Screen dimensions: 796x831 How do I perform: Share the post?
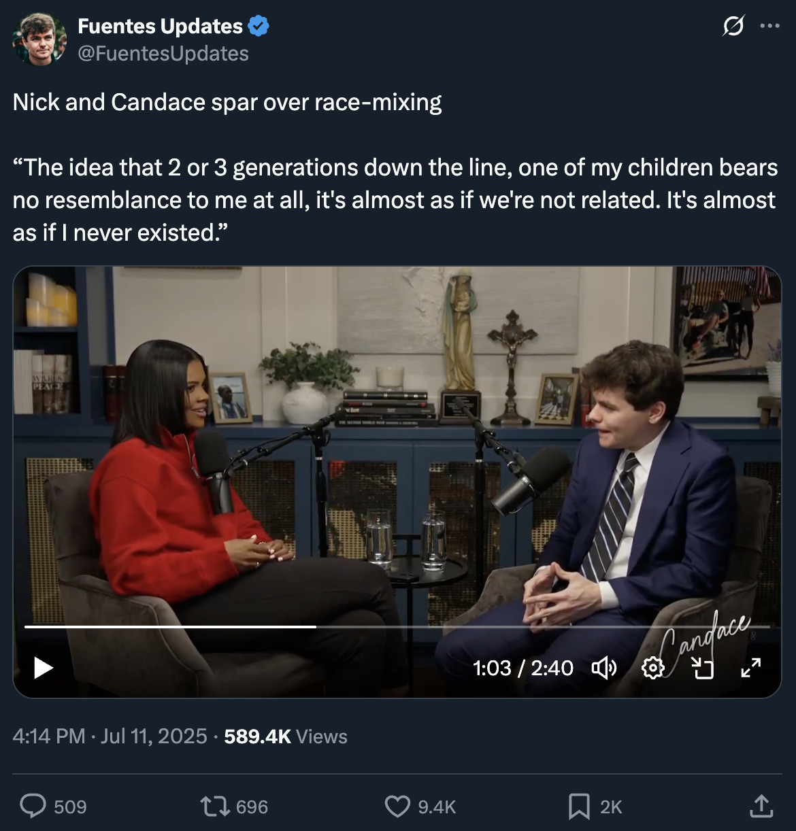[761, 806]
